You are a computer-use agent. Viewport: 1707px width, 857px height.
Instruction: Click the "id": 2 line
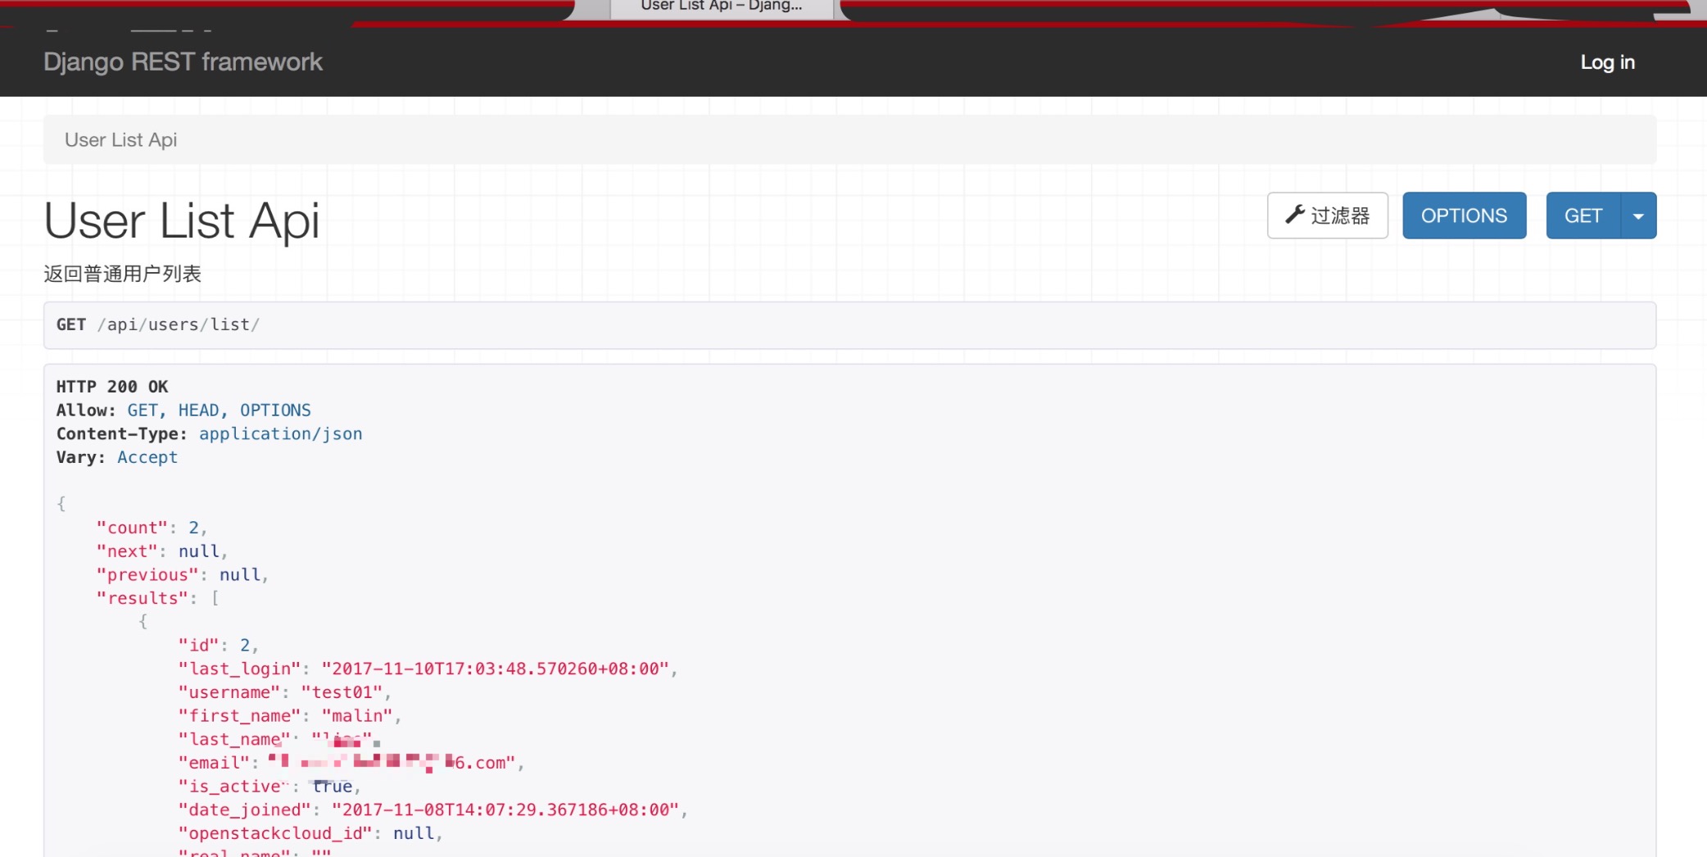(219, 646)
